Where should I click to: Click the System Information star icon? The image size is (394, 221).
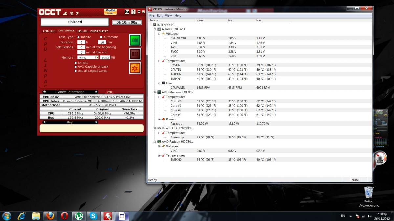pyautogui.click(x=45, y=92)
